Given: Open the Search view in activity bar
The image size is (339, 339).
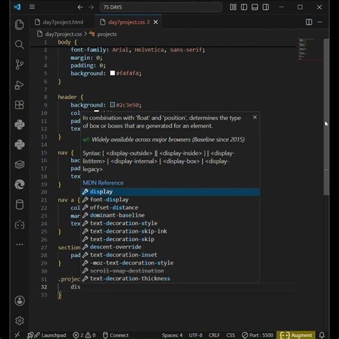Looking at the screenshot, I should [20, 44].
